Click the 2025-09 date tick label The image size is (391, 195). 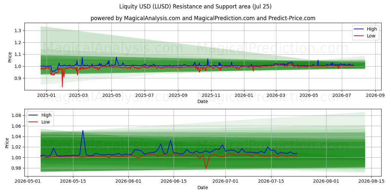tap(178, 95)
